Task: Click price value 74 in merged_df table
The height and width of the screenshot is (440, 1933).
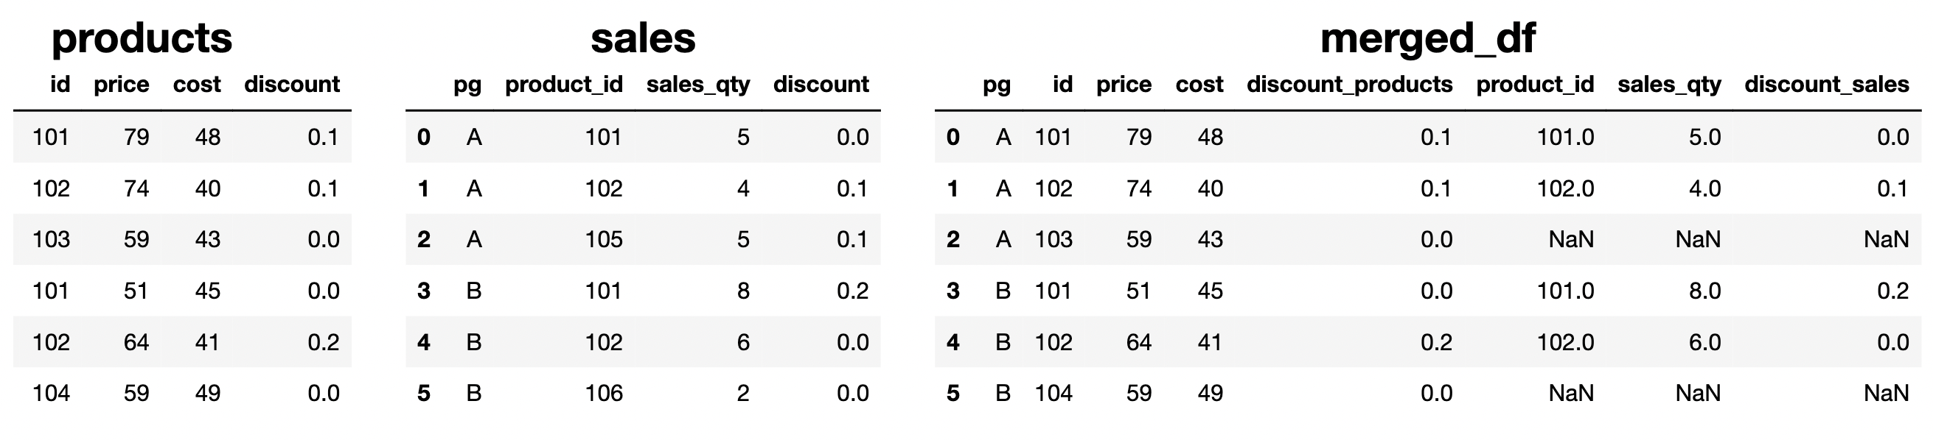Action: pyautogui.click(x=1138, y=188)
